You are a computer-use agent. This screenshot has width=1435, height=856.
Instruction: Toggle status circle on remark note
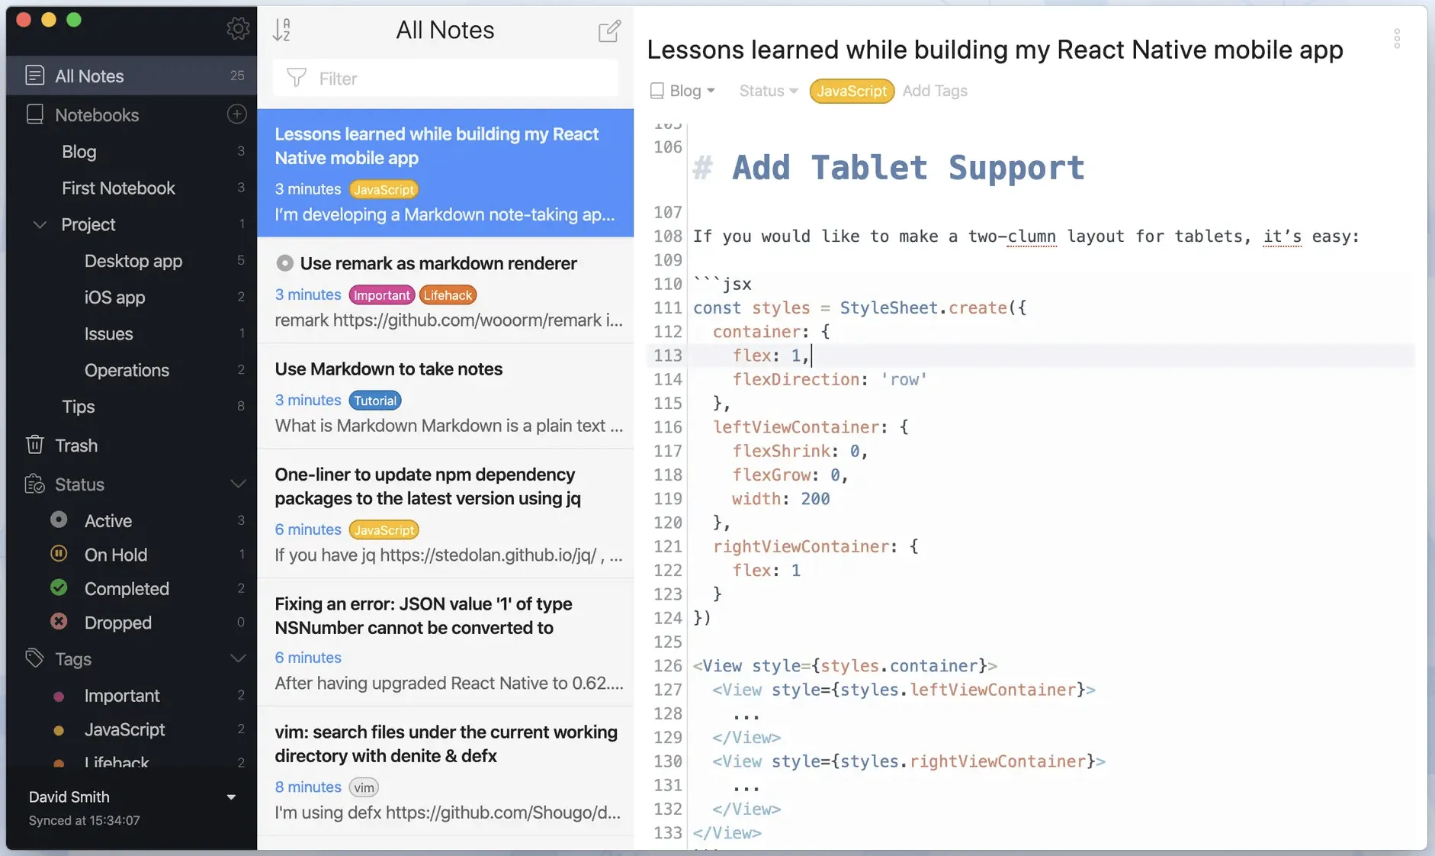pos(284,263)
